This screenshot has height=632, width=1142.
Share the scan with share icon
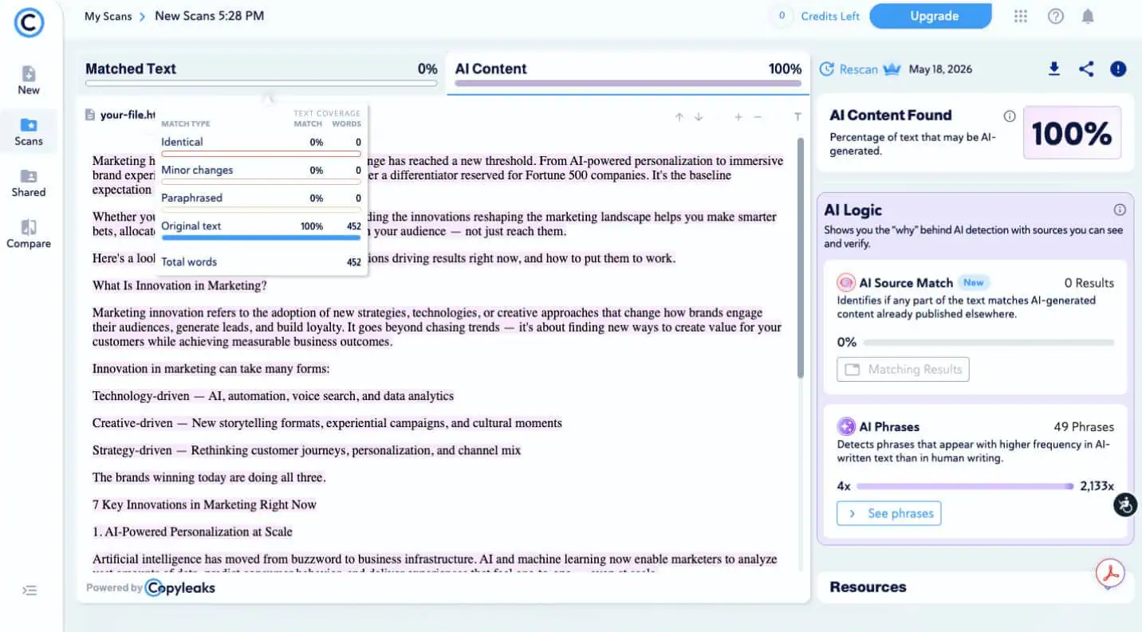click(x=1086, y=69)
